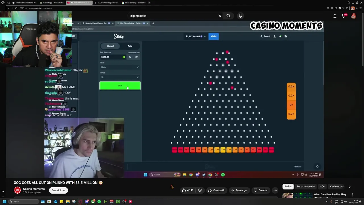Click the support headset icon in Stake
364x205 pixels.
[317, 167]
